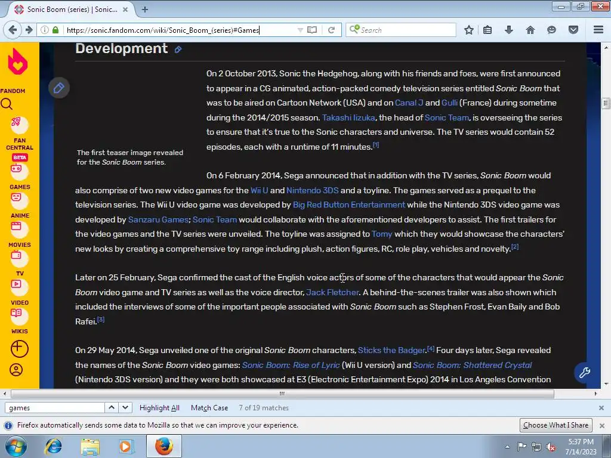Toggle Match Case in find bar

pyautogui.click(x=209, y=408)
